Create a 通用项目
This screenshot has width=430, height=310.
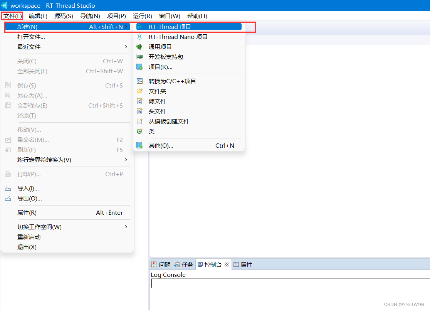[161, 47]
